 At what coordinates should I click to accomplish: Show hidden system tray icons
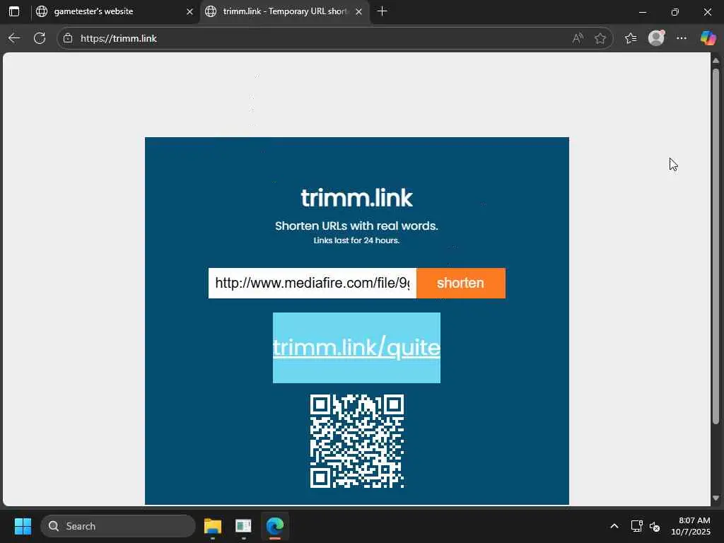(x=614, y=526)
